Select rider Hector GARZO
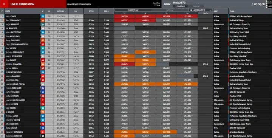 tap(12, 68)
